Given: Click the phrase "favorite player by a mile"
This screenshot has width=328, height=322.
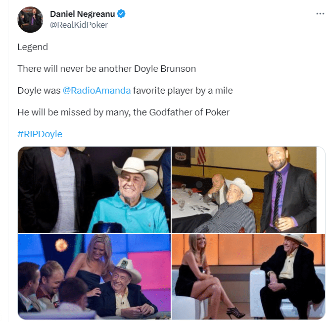Looking at the screenshot, I should point(183,91).
